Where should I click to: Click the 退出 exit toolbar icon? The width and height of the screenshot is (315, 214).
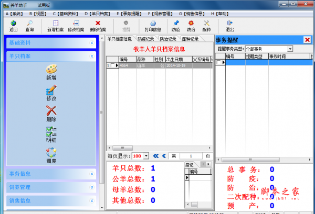click(x=229, y=23)
